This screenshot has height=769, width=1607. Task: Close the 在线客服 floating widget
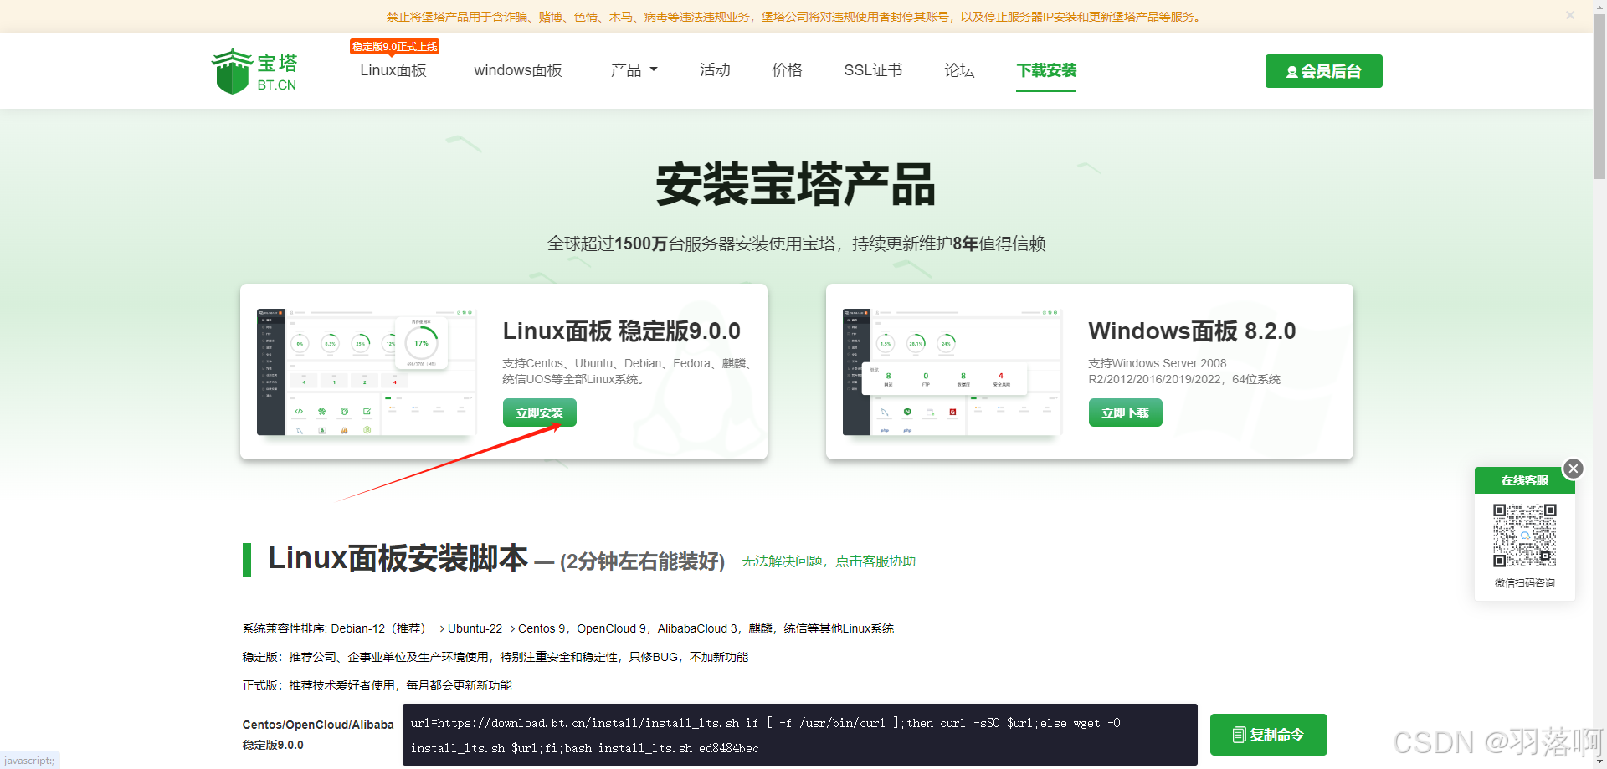pos(1574,469)
